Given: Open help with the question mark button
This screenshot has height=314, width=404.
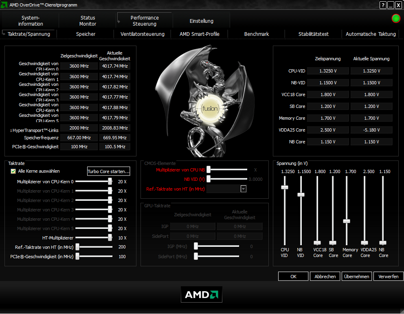Looking at the screenshot, I should (383, 5).
